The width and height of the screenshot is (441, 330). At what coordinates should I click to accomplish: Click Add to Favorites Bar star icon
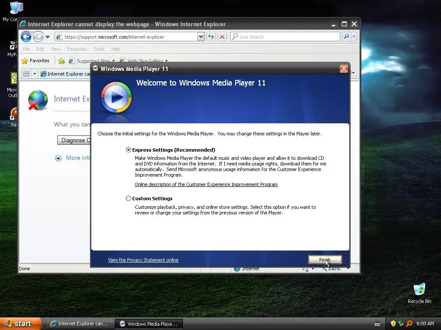click(x=61, y=61)
